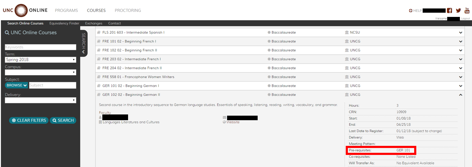Open the Facebook icon in header
472x167 pixels.
point(450,11)
